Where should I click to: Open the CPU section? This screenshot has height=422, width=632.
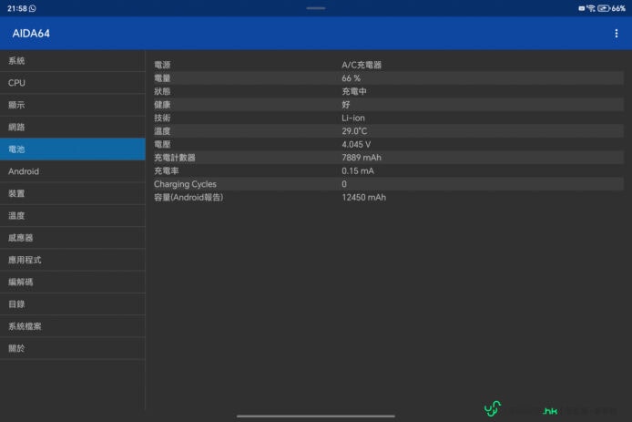(73, 83)
